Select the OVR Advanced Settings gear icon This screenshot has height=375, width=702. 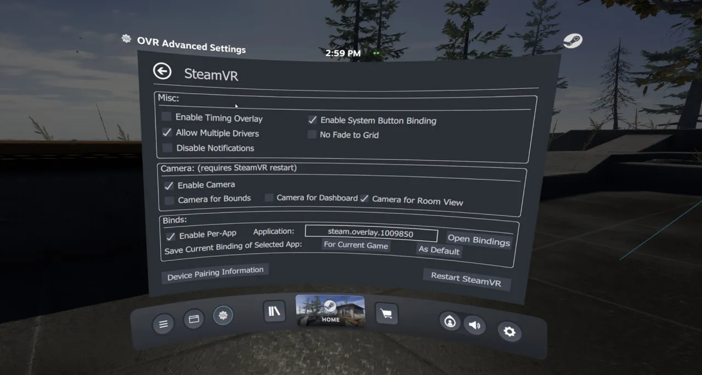[223, 315]
